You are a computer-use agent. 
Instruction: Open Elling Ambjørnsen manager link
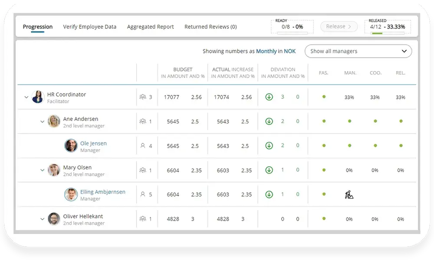(103, 192)
